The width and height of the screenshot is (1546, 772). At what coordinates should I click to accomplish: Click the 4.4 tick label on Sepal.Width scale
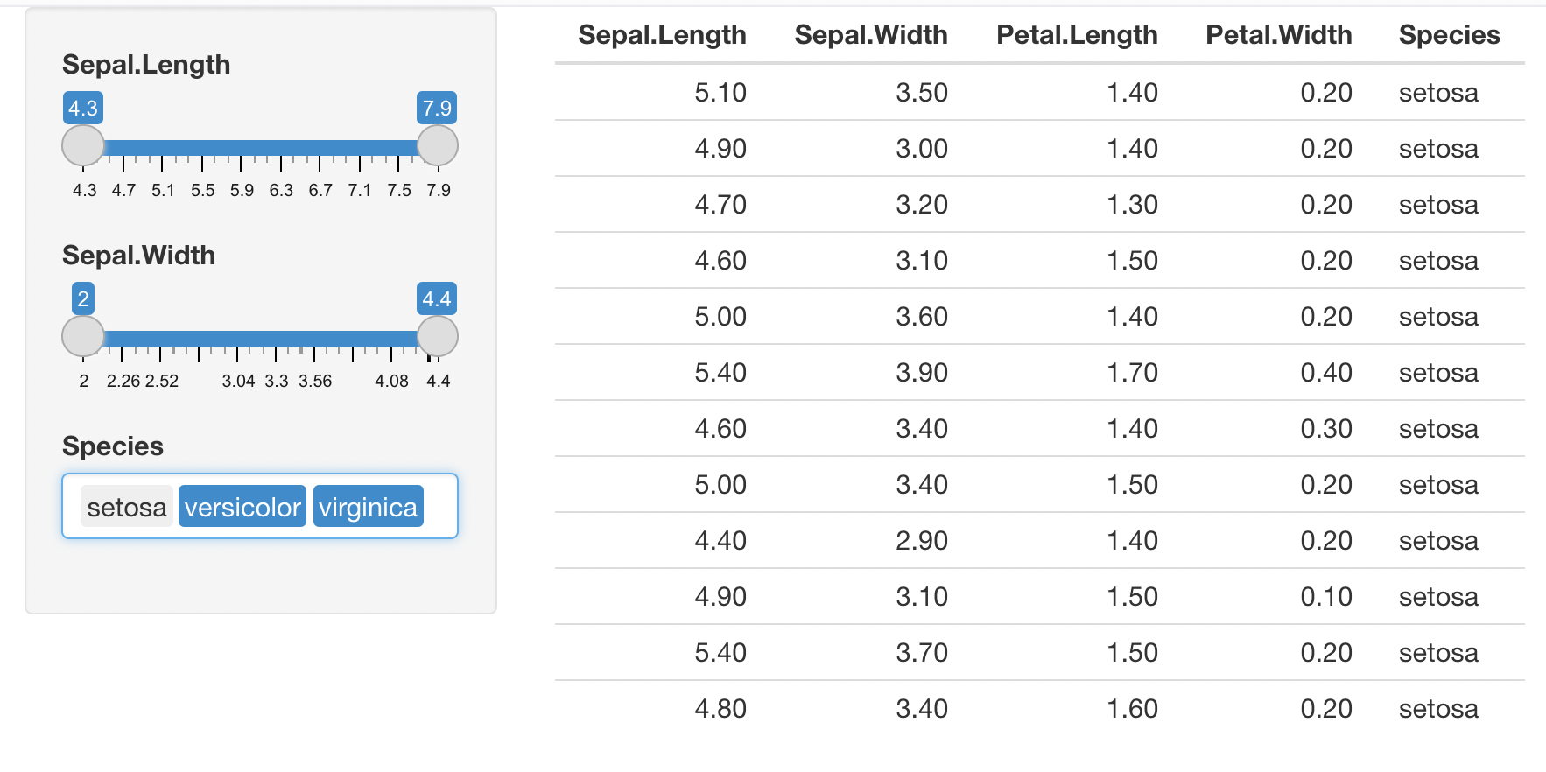439,381
